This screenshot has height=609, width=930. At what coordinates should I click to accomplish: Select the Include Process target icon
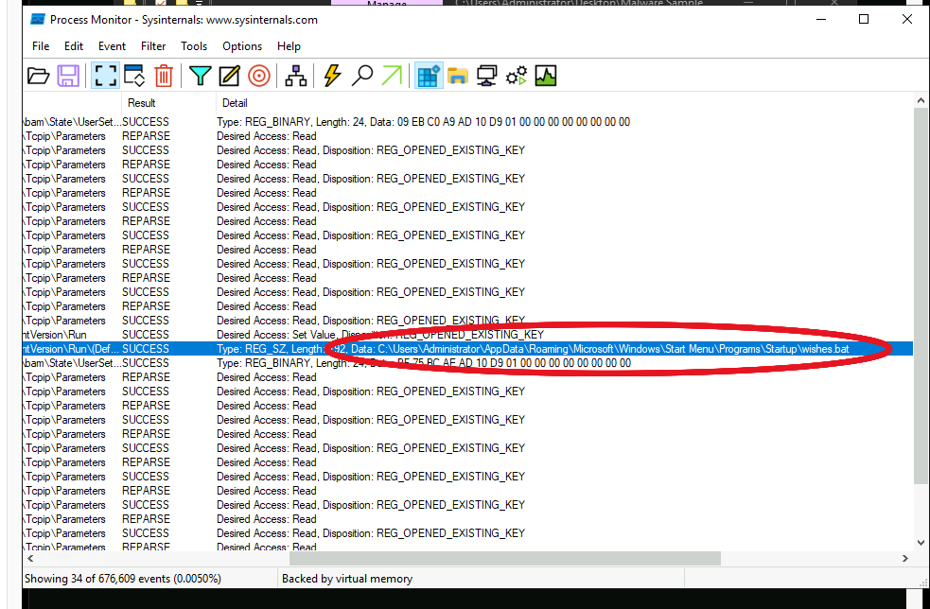click(258, 77)
